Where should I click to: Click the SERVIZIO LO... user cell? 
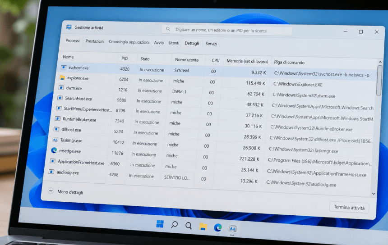(177, 177)
